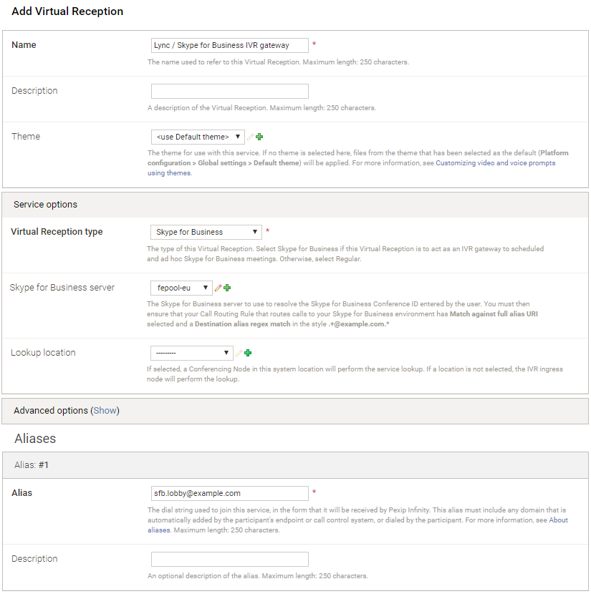The height and width of the screenshot is (594, 591).
Task: Edit the fepool-eu Skype for Business server
Action: 219,288
